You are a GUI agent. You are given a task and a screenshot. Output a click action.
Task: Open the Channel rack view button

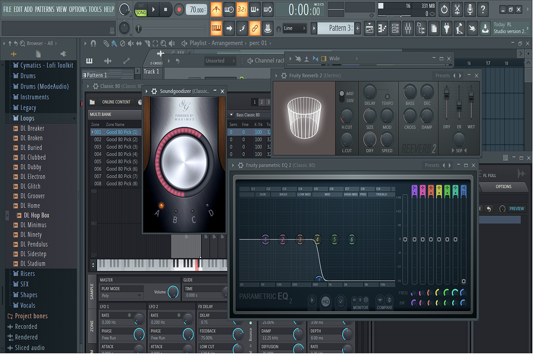coord(395,28)
